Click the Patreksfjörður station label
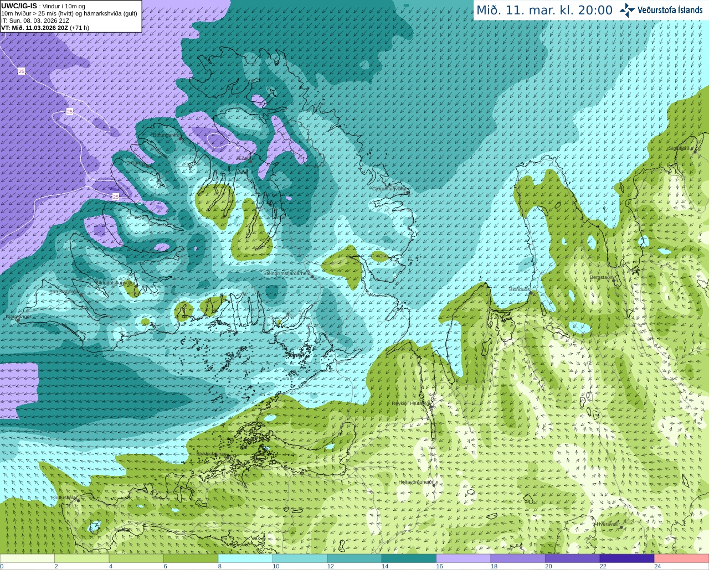 pos(65,292)
